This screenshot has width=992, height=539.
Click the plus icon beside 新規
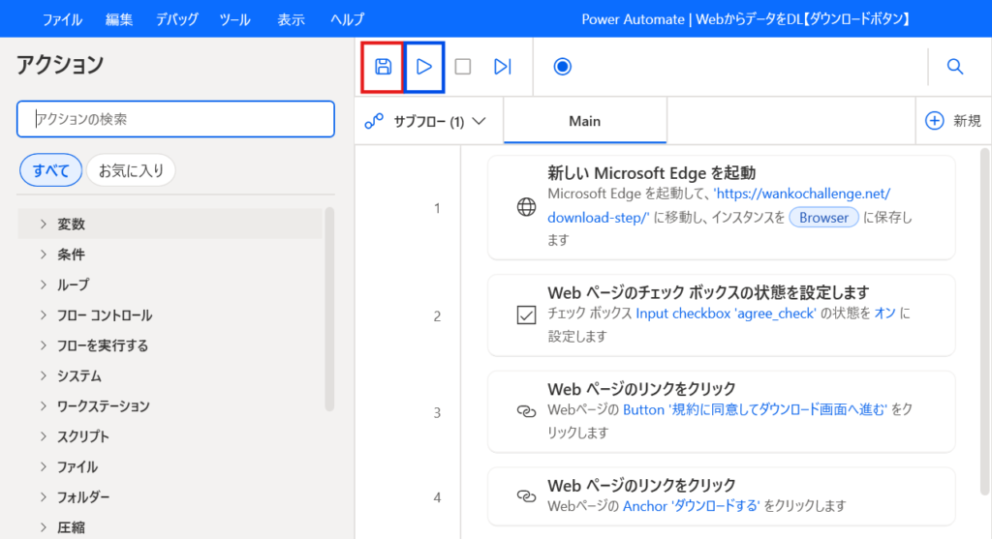tap(935, 121)
